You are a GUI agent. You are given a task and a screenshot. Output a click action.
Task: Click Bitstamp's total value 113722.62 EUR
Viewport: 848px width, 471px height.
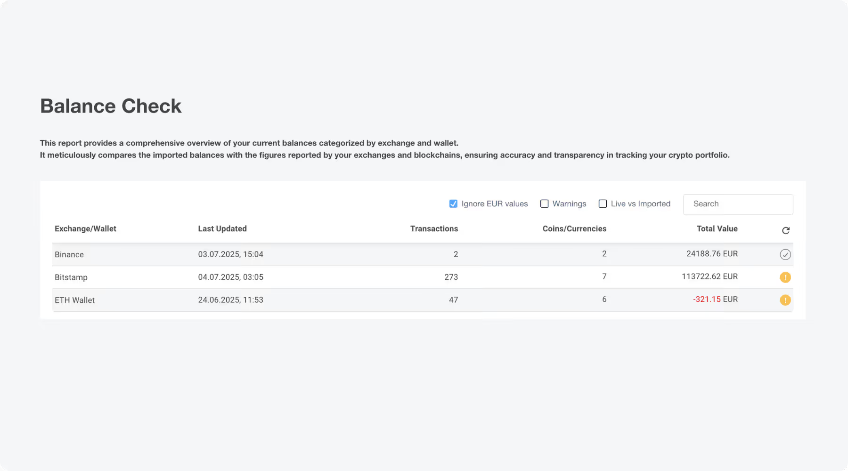tap(709, 277)
